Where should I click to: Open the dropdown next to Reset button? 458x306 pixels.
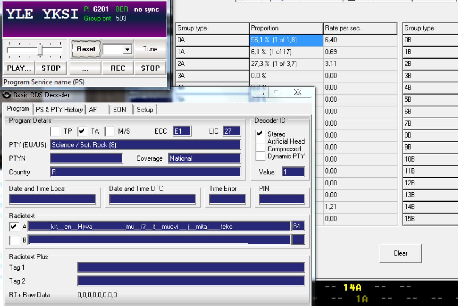tap(127, 49)
